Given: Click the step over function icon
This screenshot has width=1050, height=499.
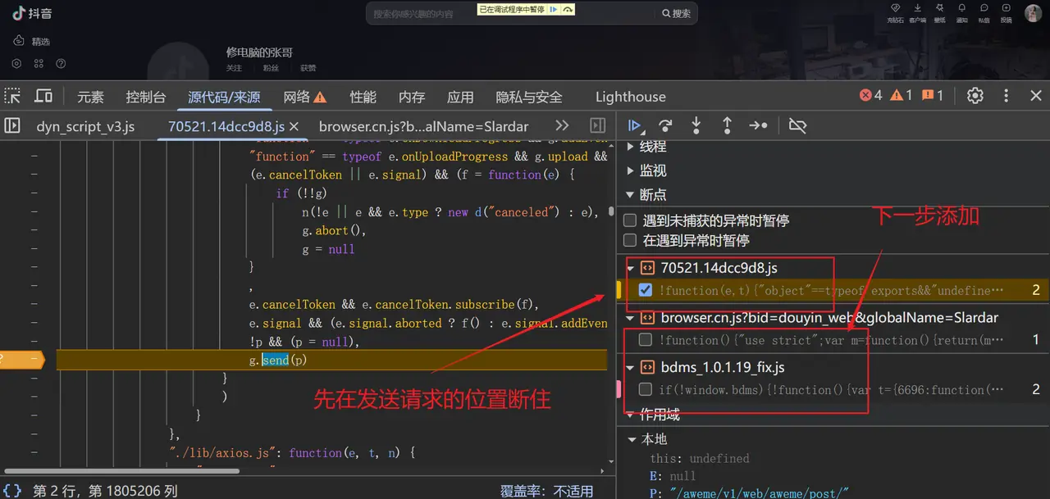Looking at the screenshot, I should (665, 125).
